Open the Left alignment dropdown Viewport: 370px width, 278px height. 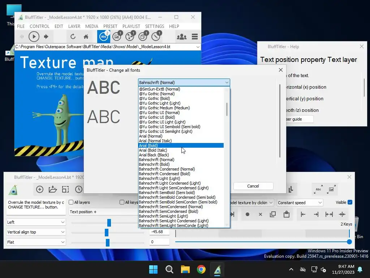click(36, 222)
